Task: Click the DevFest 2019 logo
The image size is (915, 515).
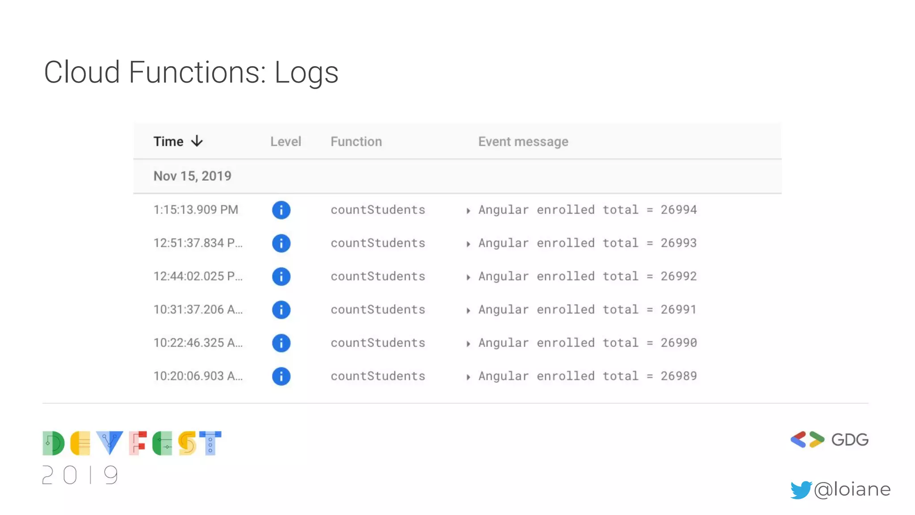Action: [x=132, y=458]
